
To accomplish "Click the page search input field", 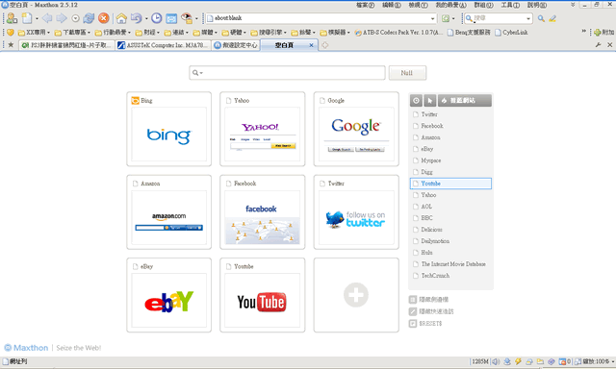I will click(287, 73).
